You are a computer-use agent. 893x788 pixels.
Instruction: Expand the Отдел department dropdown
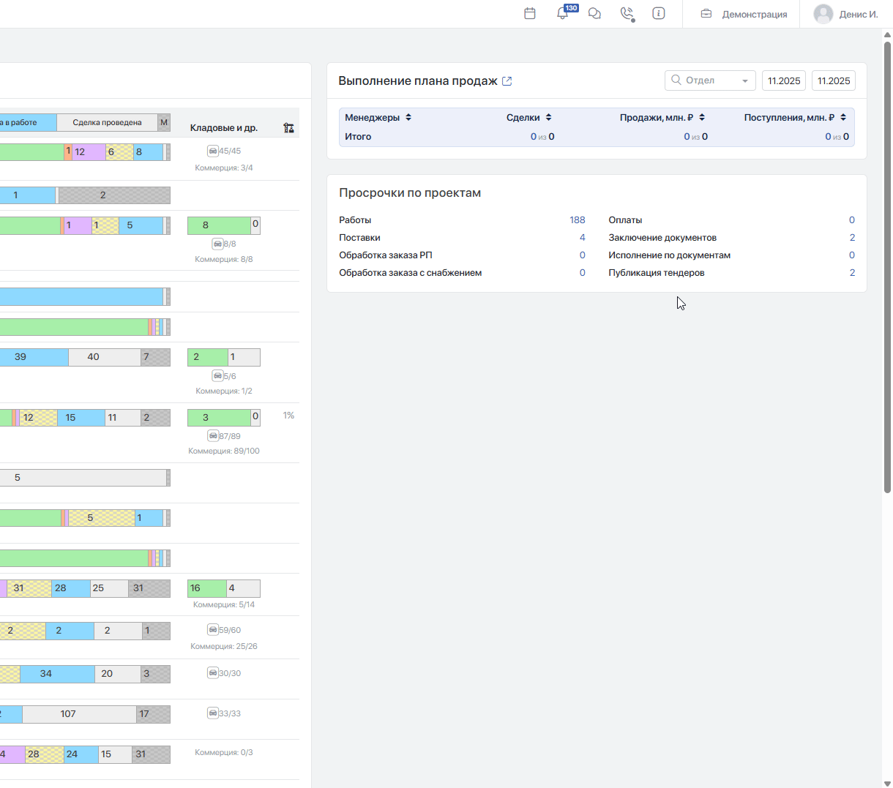pos(710,80)
